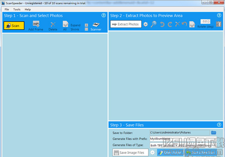This screenshot has width=225, height=157.
Task: Open extraction settings gear in Step 2
Action: [x=145, y=24]
